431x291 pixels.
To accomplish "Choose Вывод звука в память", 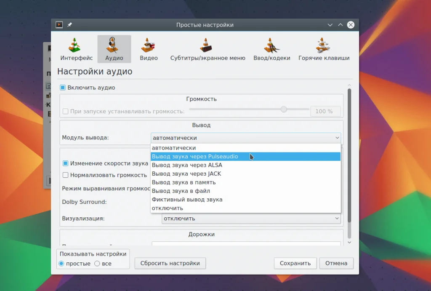I will pos(246,182).
